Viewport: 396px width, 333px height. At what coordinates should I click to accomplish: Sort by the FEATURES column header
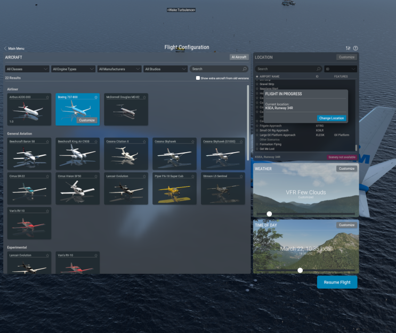coord(341,77)
